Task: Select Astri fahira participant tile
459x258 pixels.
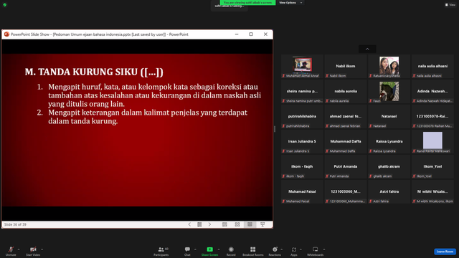Action: (389, 192)
